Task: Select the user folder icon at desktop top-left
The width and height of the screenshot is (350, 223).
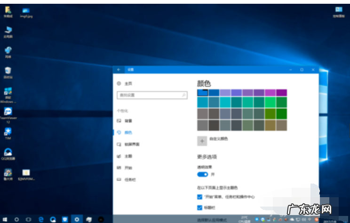Action: click(8, 12)
